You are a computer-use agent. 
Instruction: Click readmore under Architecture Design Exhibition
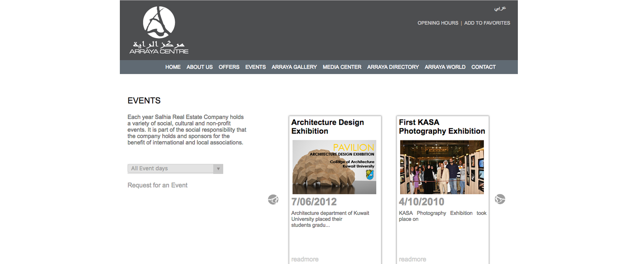point(305,259)
